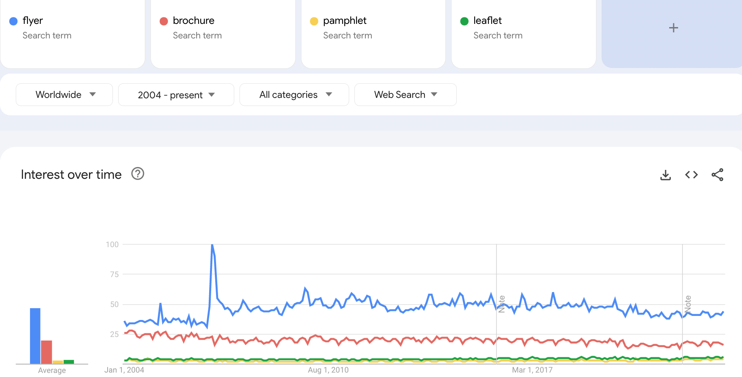This screenshot has height=377, width=742.
Task: Click the green leaflet color dot
Action: 464,21
